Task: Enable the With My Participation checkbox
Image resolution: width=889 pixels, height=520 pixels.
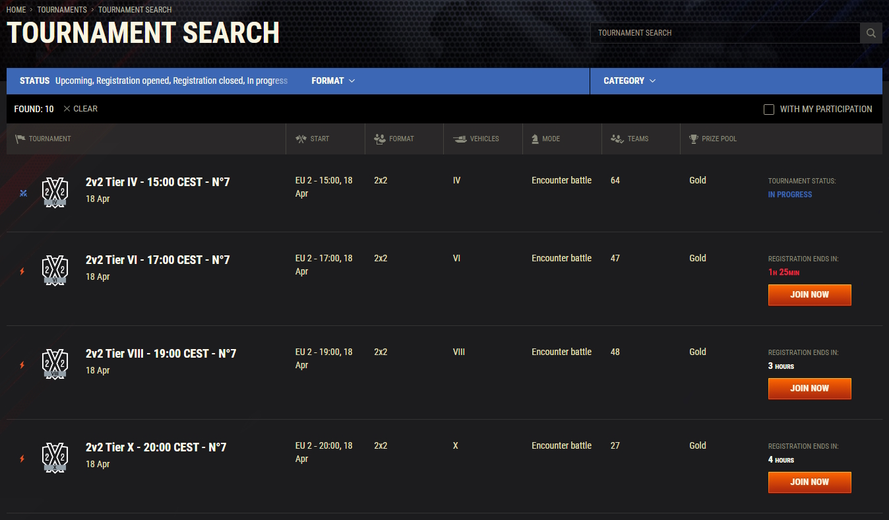Action: [x=769, y=110]
